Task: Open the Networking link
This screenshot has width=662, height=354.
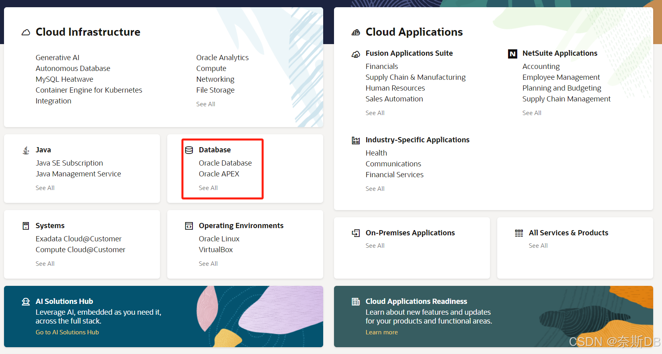Action: (x=215, y=79)
